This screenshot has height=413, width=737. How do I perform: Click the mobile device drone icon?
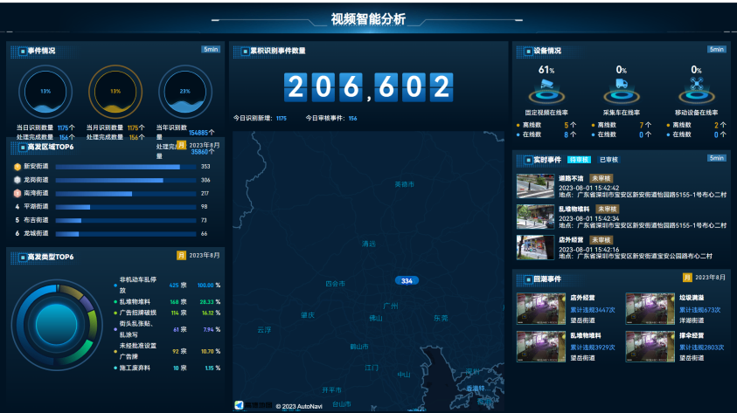pos(696,87)
